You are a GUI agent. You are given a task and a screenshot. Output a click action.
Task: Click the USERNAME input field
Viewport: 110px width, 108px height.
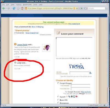coord(81,86)
